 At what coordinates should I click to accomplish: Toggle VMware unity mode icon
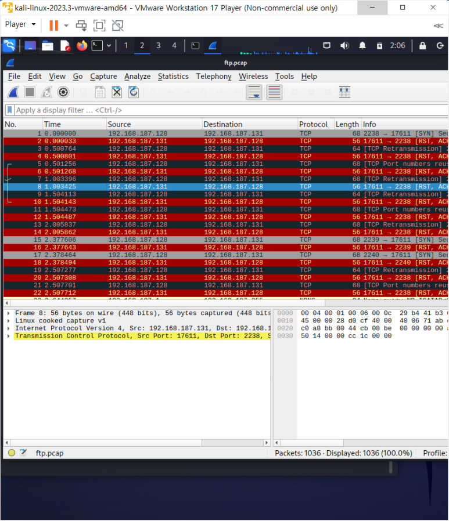click(x=117, y=26)
